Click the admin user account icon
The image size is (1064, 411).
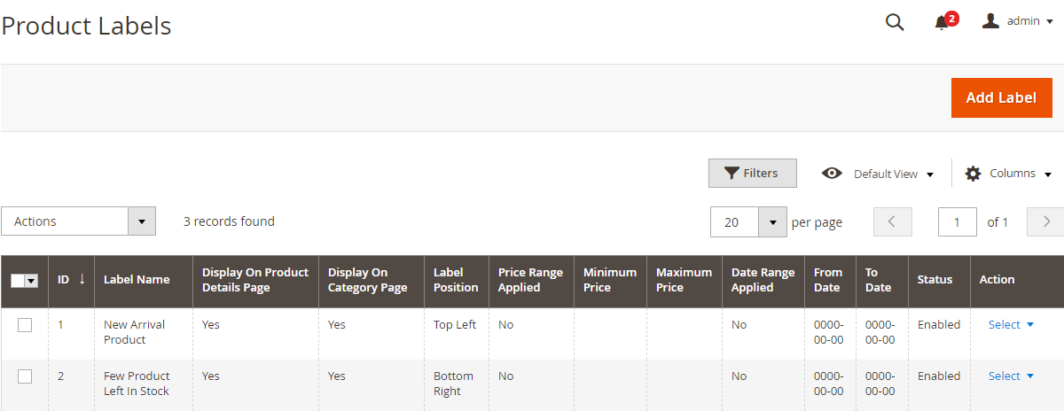[x=990, y=20]
